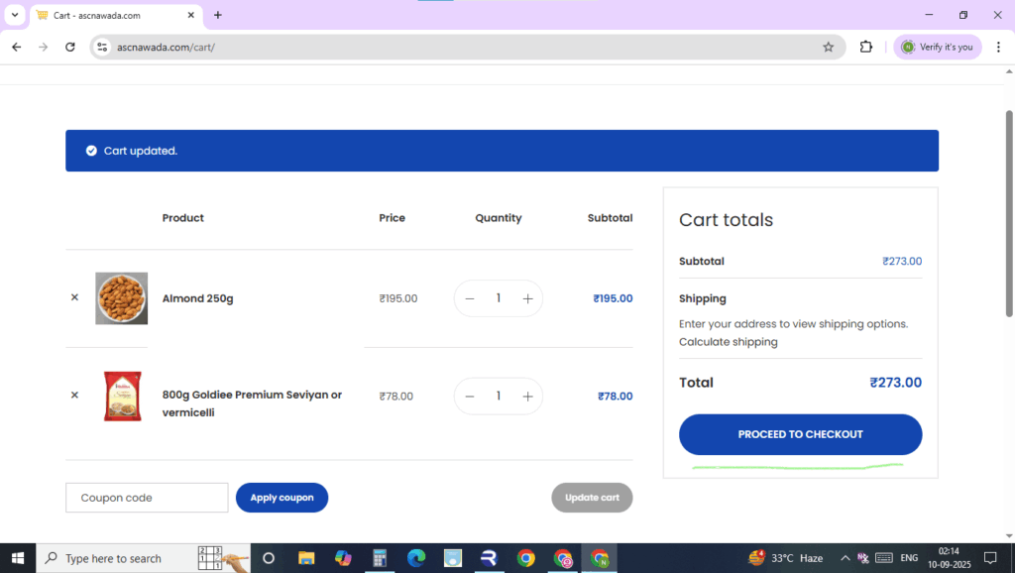1015x573 pixels.
Task: Expand the tab search dropdown arrow
Action: [x=15, y=15]
